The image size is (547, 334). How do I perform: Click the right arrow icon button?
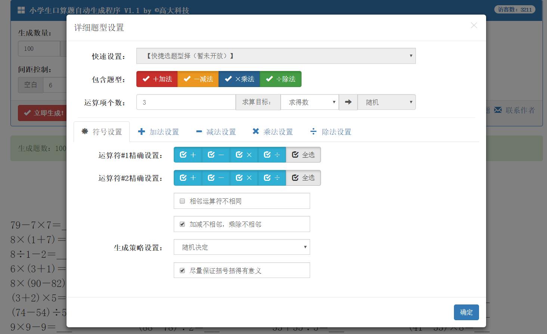348,102
